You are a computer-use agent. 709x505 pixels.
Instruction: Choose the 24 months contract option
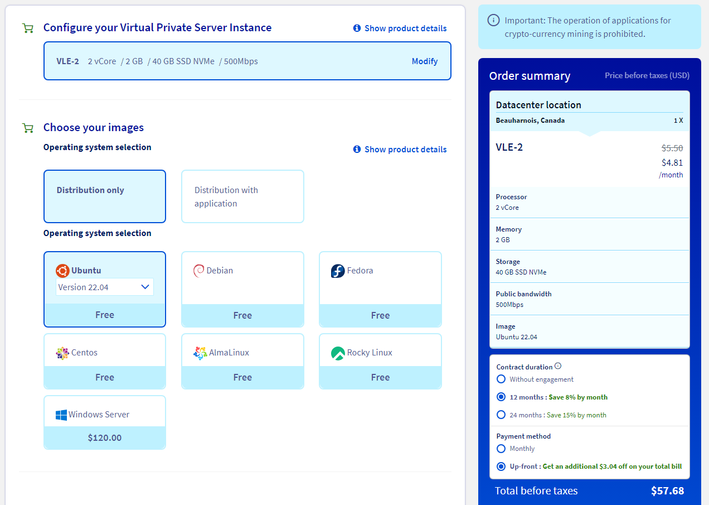[x=501, y=415]
